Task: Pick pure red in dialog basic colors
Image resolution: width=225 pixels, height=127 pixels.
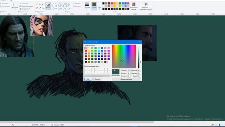Action: (86, 51)
